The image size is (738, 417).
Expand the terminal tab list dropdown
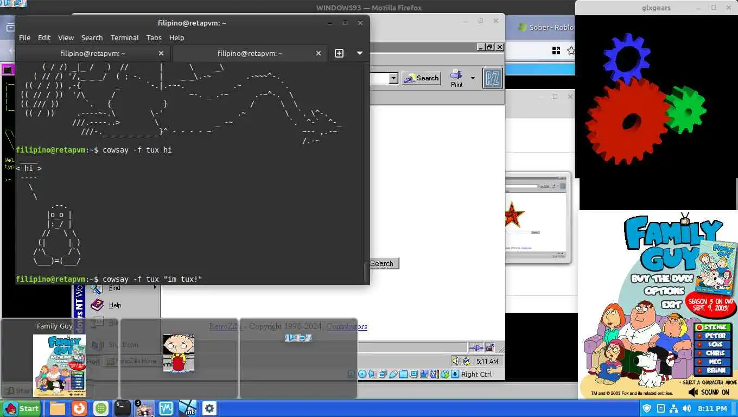click(359, 53)
